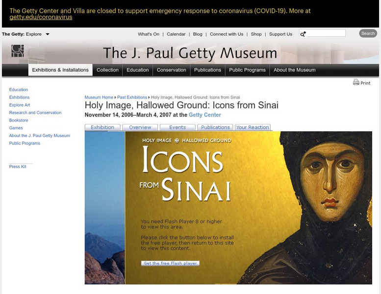Open the Getty Center link
The height and width of the screenshot is (294, 381).
click(205, 115)
